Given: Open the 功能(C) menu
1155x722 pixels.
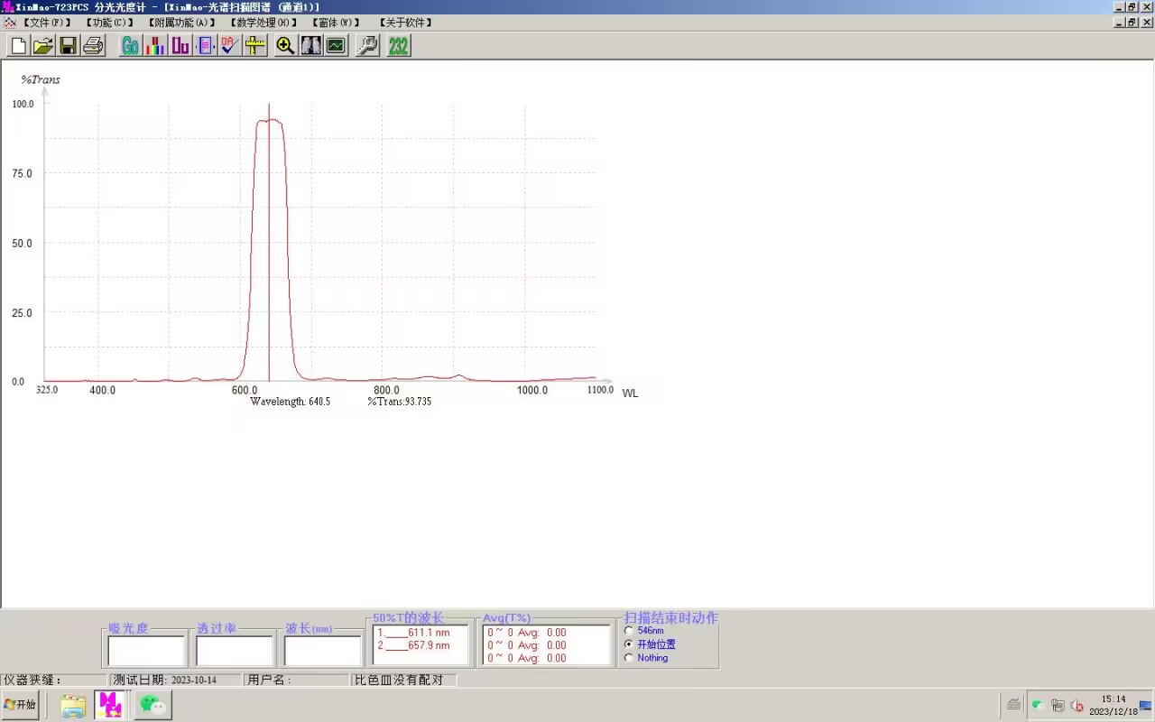Looking at the screenshot, I should (109, 23).
